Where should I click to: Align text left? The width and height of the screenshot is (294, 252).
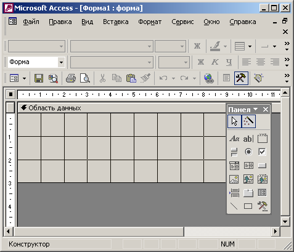click(247, 62)
